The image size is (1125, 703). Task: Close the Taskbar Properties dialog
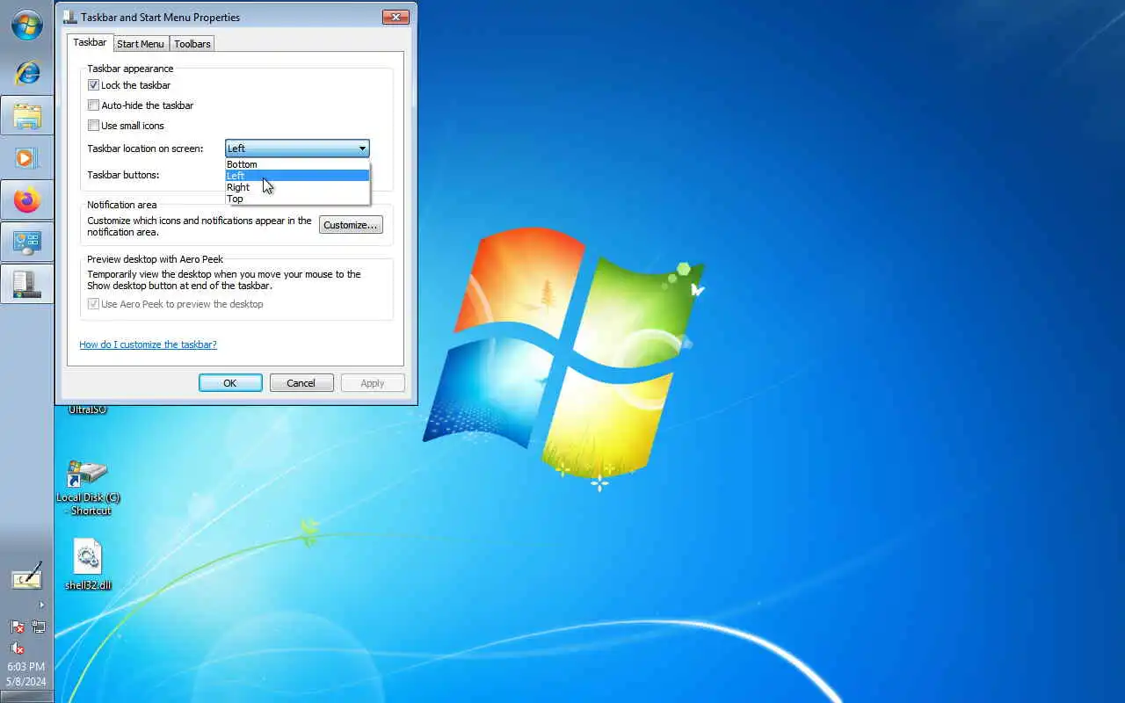click(x=396, y=17)
